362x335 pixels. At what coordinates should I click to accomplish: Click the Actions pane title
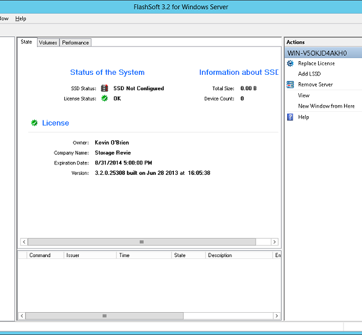pos(296,42)
